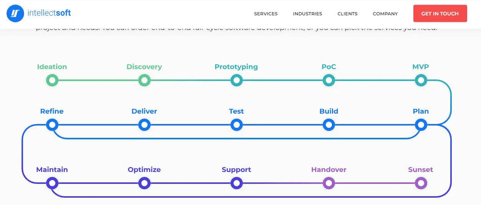Viewport: 481px width, 205px height.
Task: Open the Industries menu
Action: 307,14
